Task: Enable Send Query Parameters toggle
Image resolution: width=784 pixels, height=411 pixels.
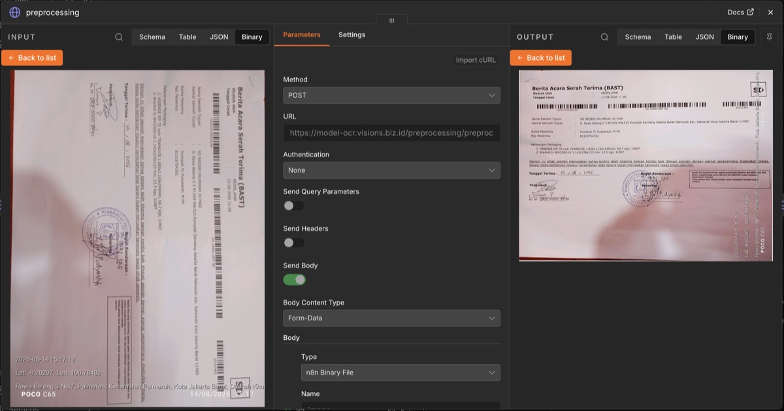Action: click(294, 205)
